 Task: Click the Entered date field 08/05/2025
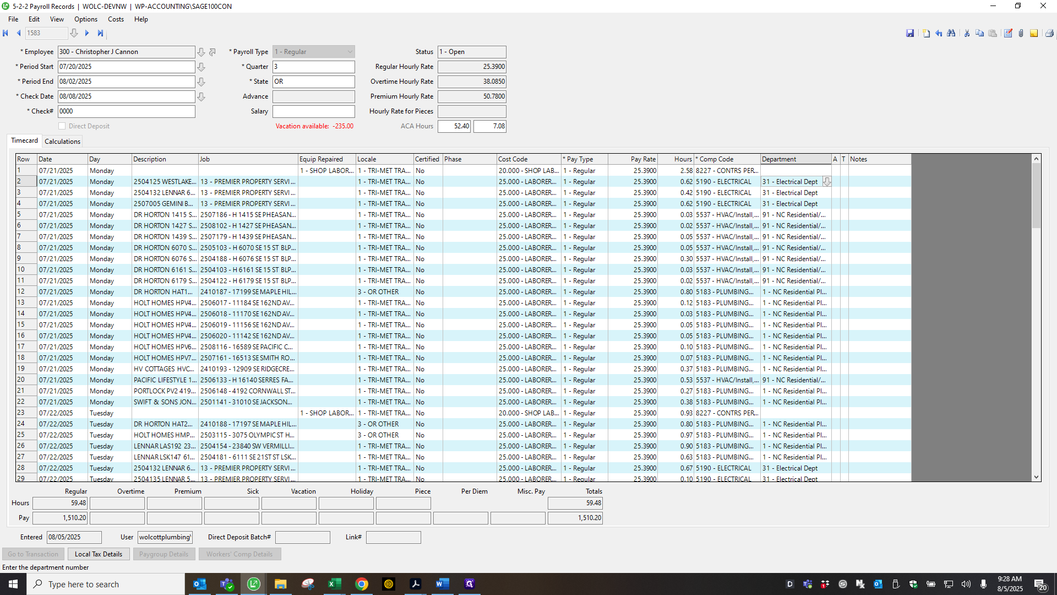coord(74,537)
